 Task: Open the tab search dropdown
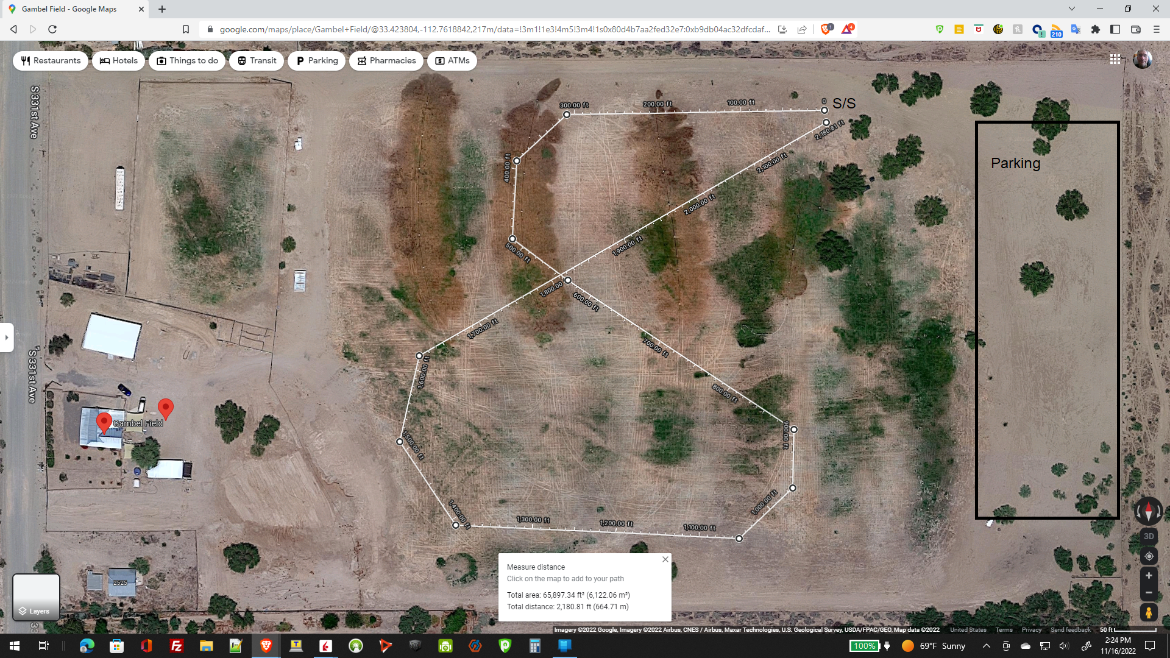point(1071,9)
